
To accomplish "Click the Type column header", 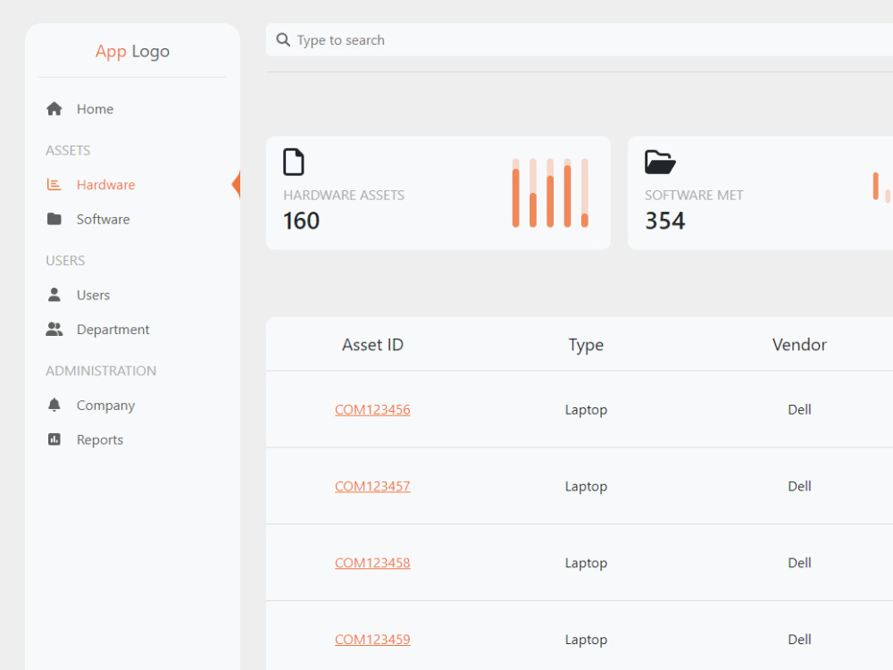I will pos(586,345).
